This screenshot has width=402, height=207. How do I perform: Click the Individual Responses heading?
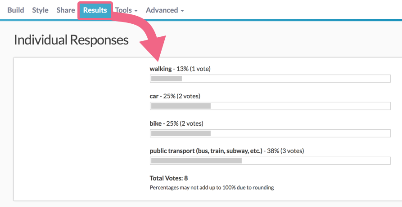pyautogui.click(x=71, y=40)
